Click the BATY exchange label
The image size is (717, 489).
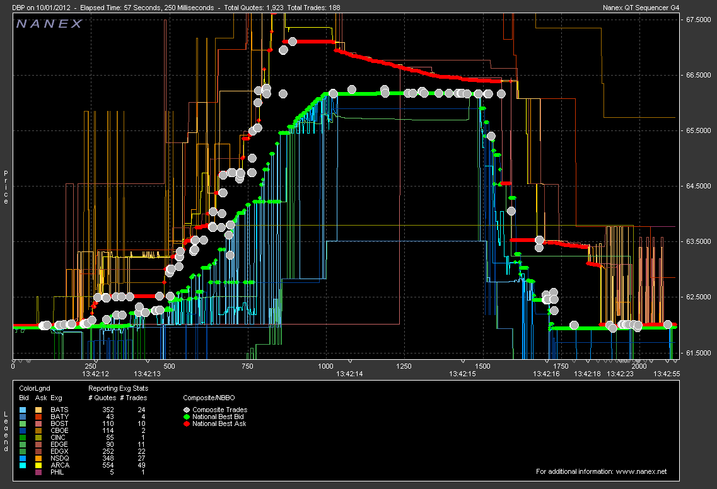[59, 417]
